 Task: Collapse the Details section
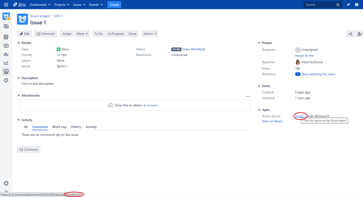tap(19, 43)
